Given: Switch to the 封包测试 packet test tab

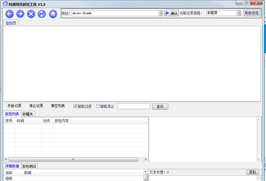Looking at the screenshot, I should point(30,166).
